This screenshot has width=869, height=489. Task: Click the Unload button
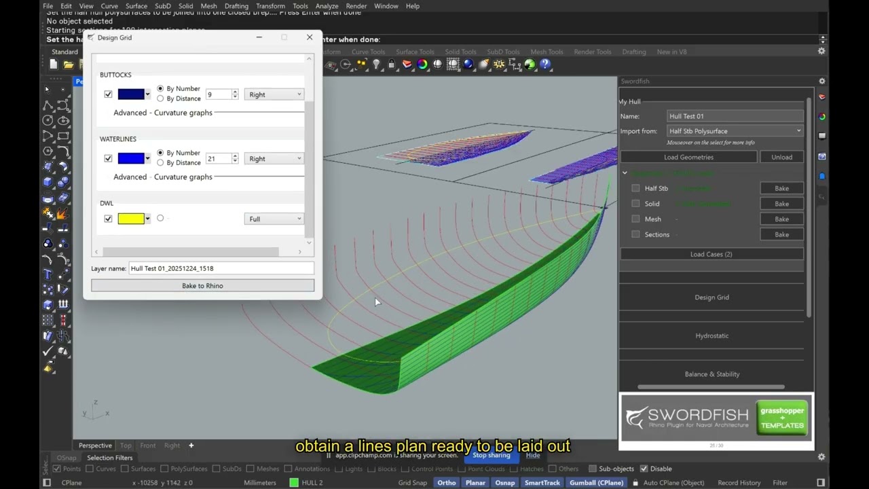(781, 157)
